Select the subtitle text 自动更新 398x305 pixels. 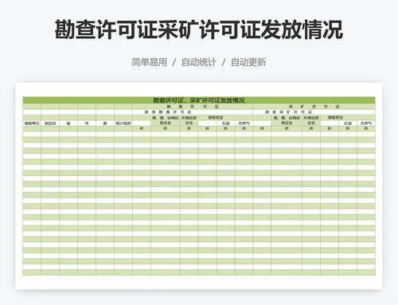[248, 62]
